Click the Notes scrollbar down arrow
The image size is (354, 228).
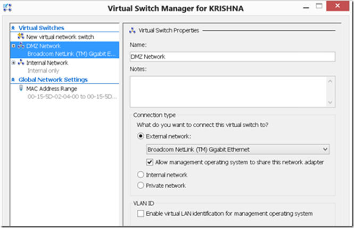330,102
